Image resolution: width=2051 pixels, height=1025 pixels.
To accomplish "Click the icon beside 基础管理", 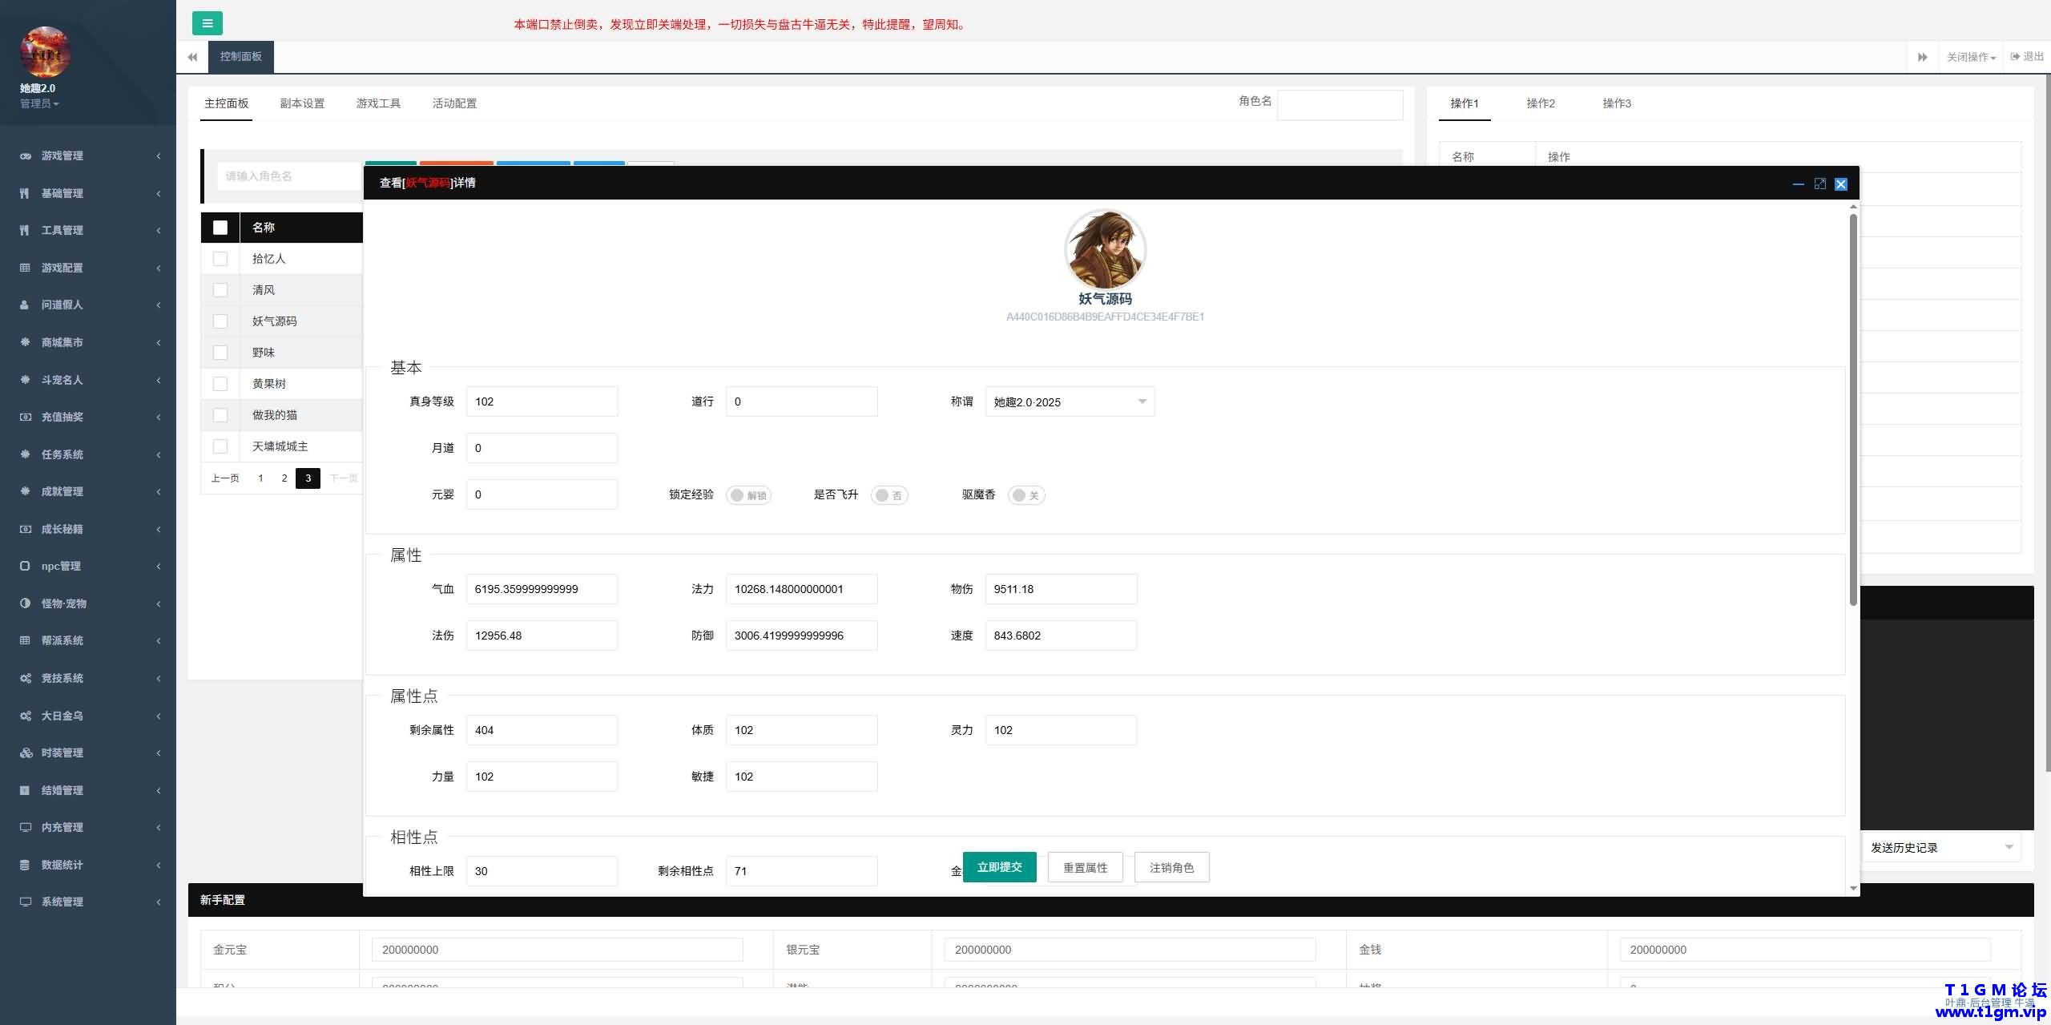I will pyautogui.click(x=25, y=193).
